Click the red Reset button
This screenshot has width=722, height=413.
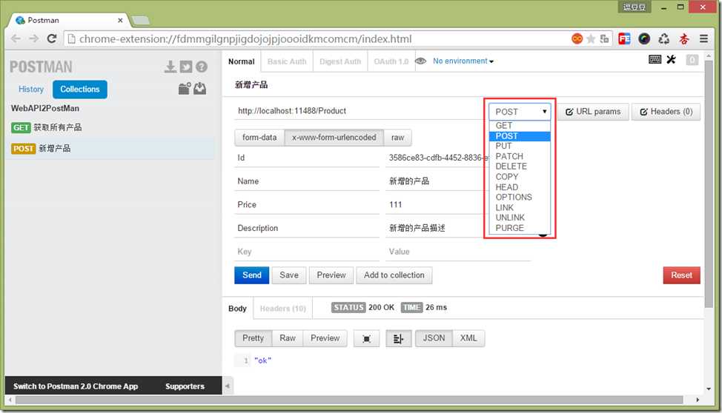[681, 275]
